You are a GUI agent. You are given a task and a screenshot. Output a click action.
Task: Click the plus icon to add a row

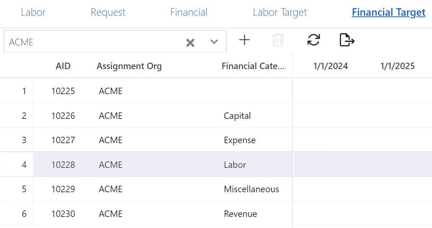tap(244, 40)
